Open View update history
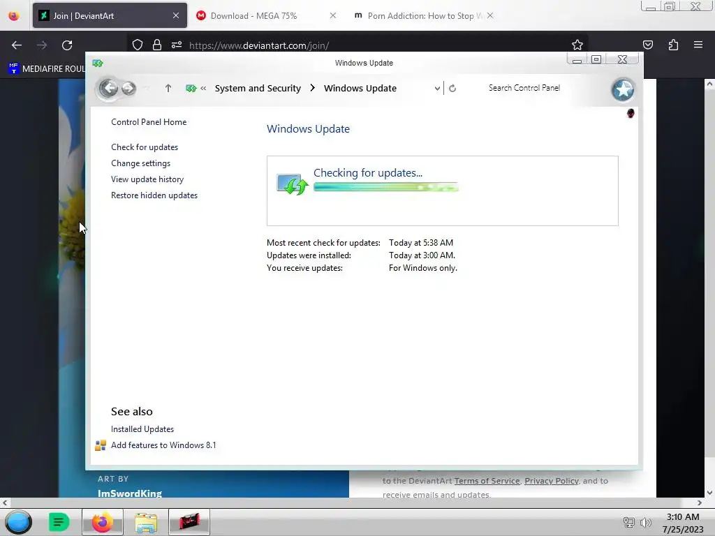The height and width of the screenshot is (536, 715). click(147, 179)
